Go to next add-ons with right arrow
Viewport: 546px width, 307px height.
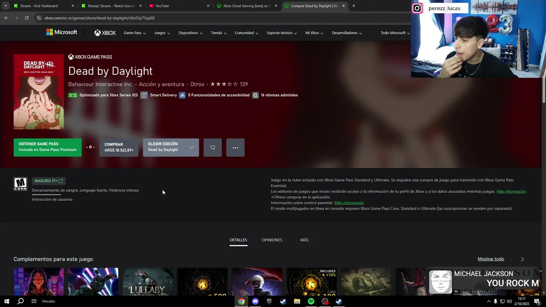(522, 259)
